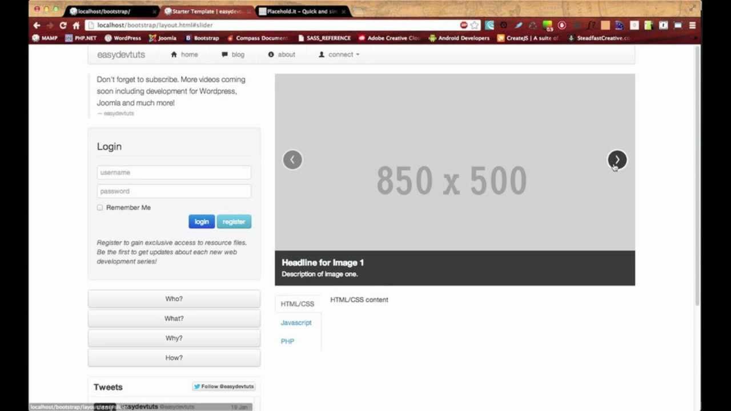Open the Compass Documentation bookmark

pos(258,38)
